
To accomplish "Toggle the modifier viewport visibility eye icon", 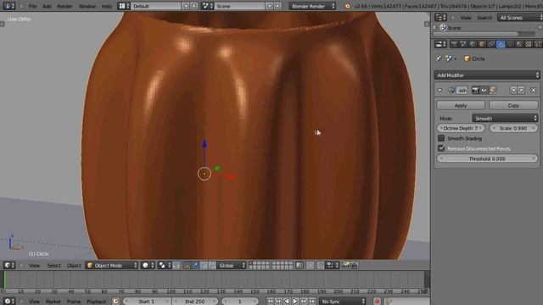I will 484,91.
